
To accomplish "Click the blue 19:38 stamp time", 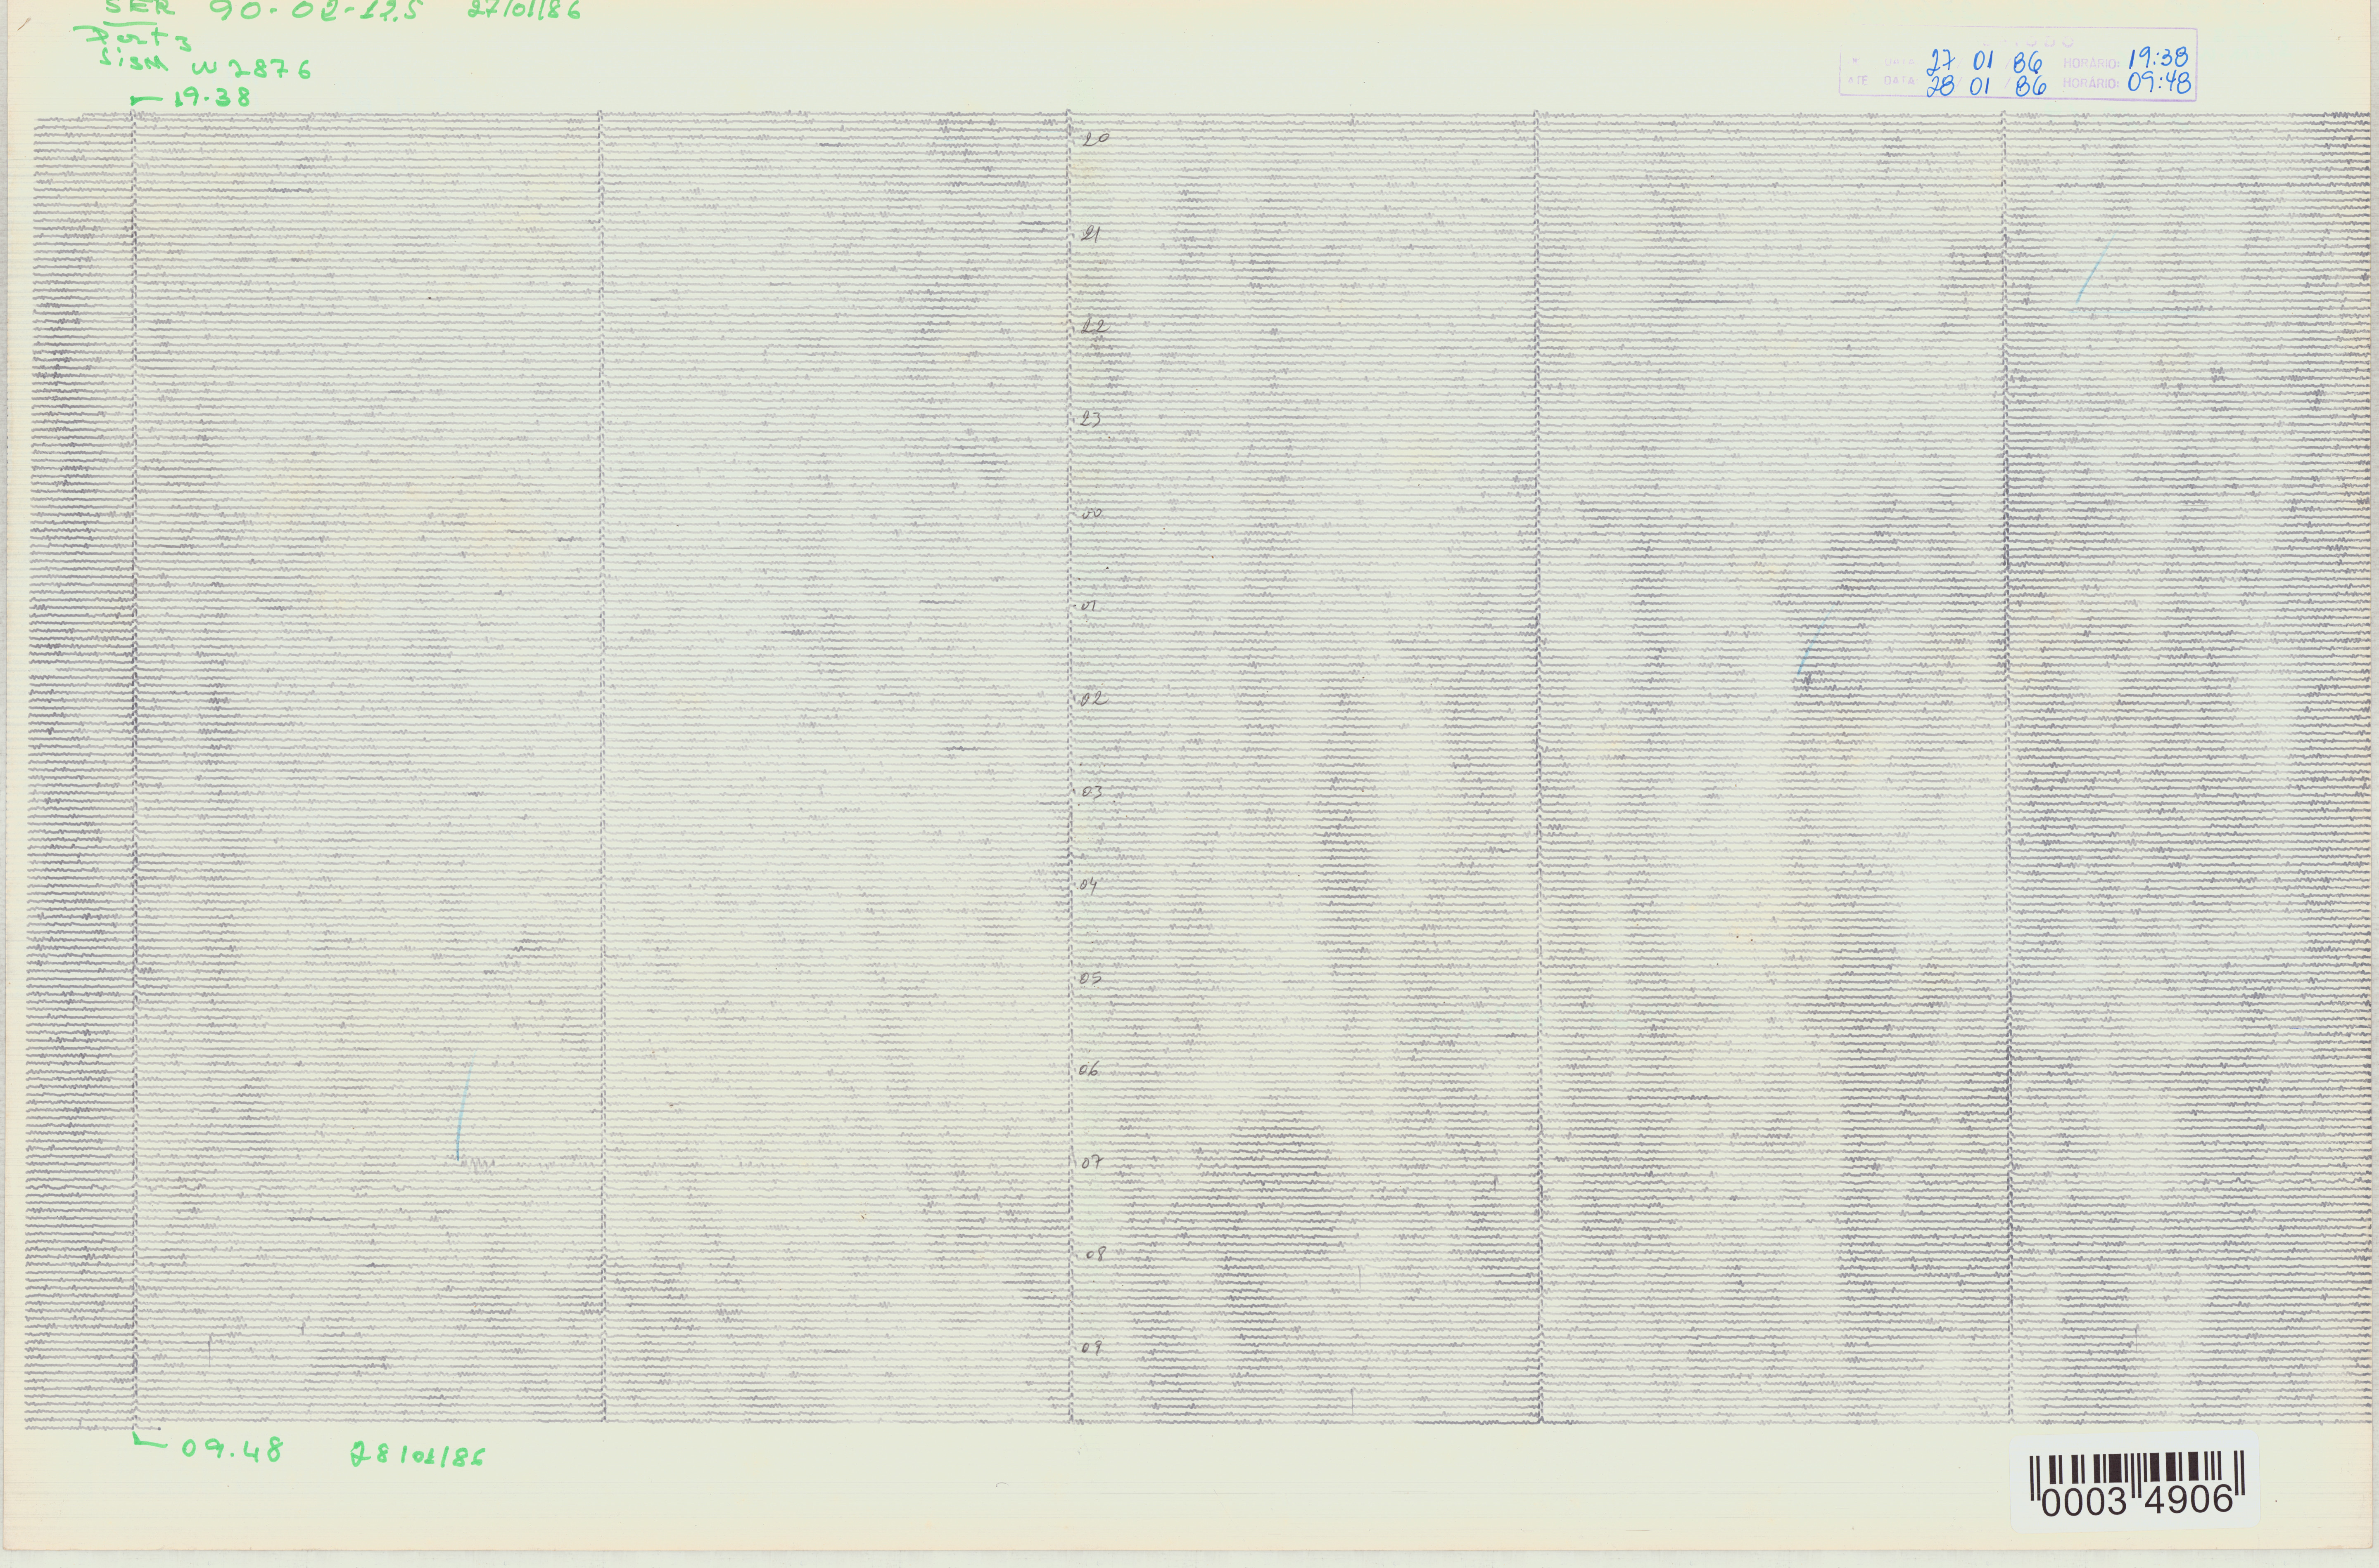I will click(x=2159, y=58).
